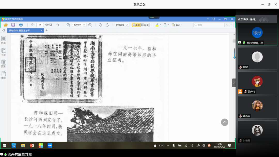Viewport: 279px width, 157px height.
Task: Click the save icon in PDF toolbar
Action: coord(13,25)
